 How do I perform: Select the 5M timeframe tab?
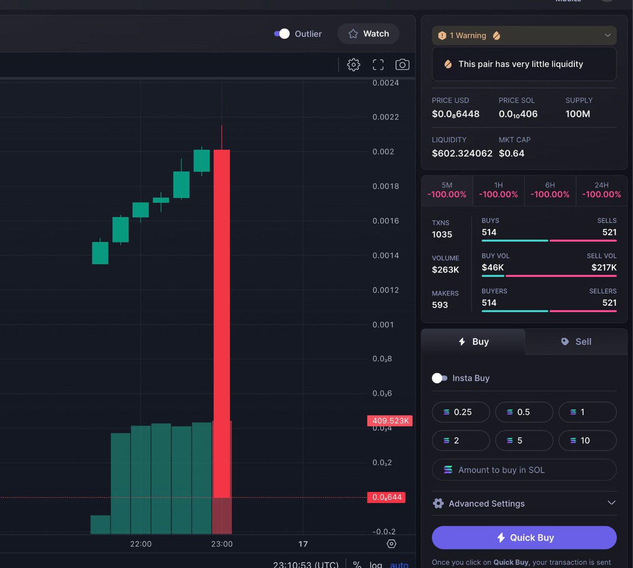(447, 190)
